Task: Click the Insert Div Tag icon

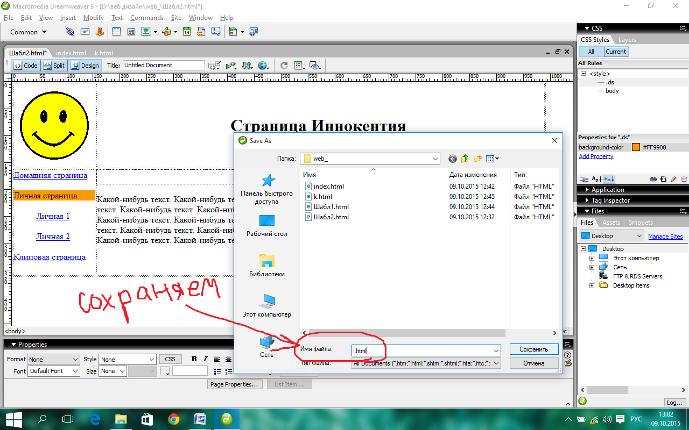Action: (131, 32)
